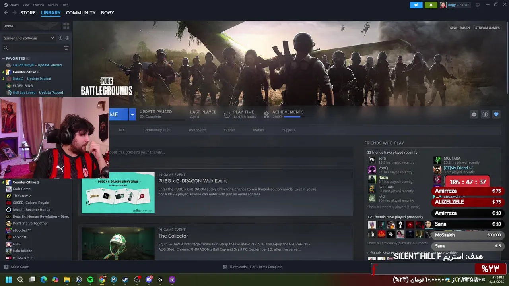Open the Support tab
Screen dimensions: 509x286
288,130
